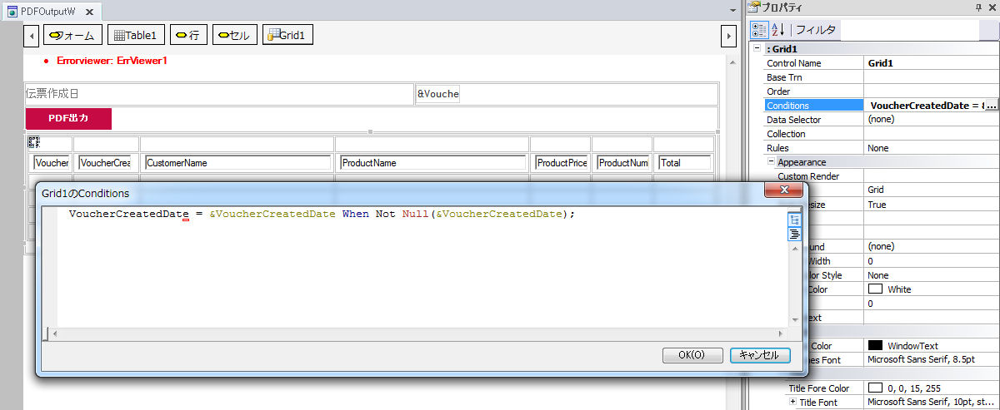Open Conditions editor with ellipsis button
This screenshot has width=1000, height=410.
click(991, 106)
